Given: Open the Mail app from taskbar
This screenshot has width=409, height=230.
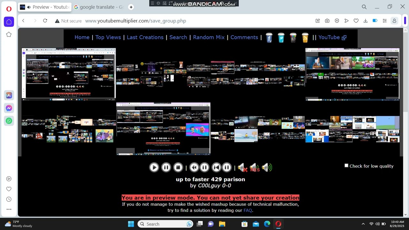Looking at the screenshot, I should click(256, 224).
